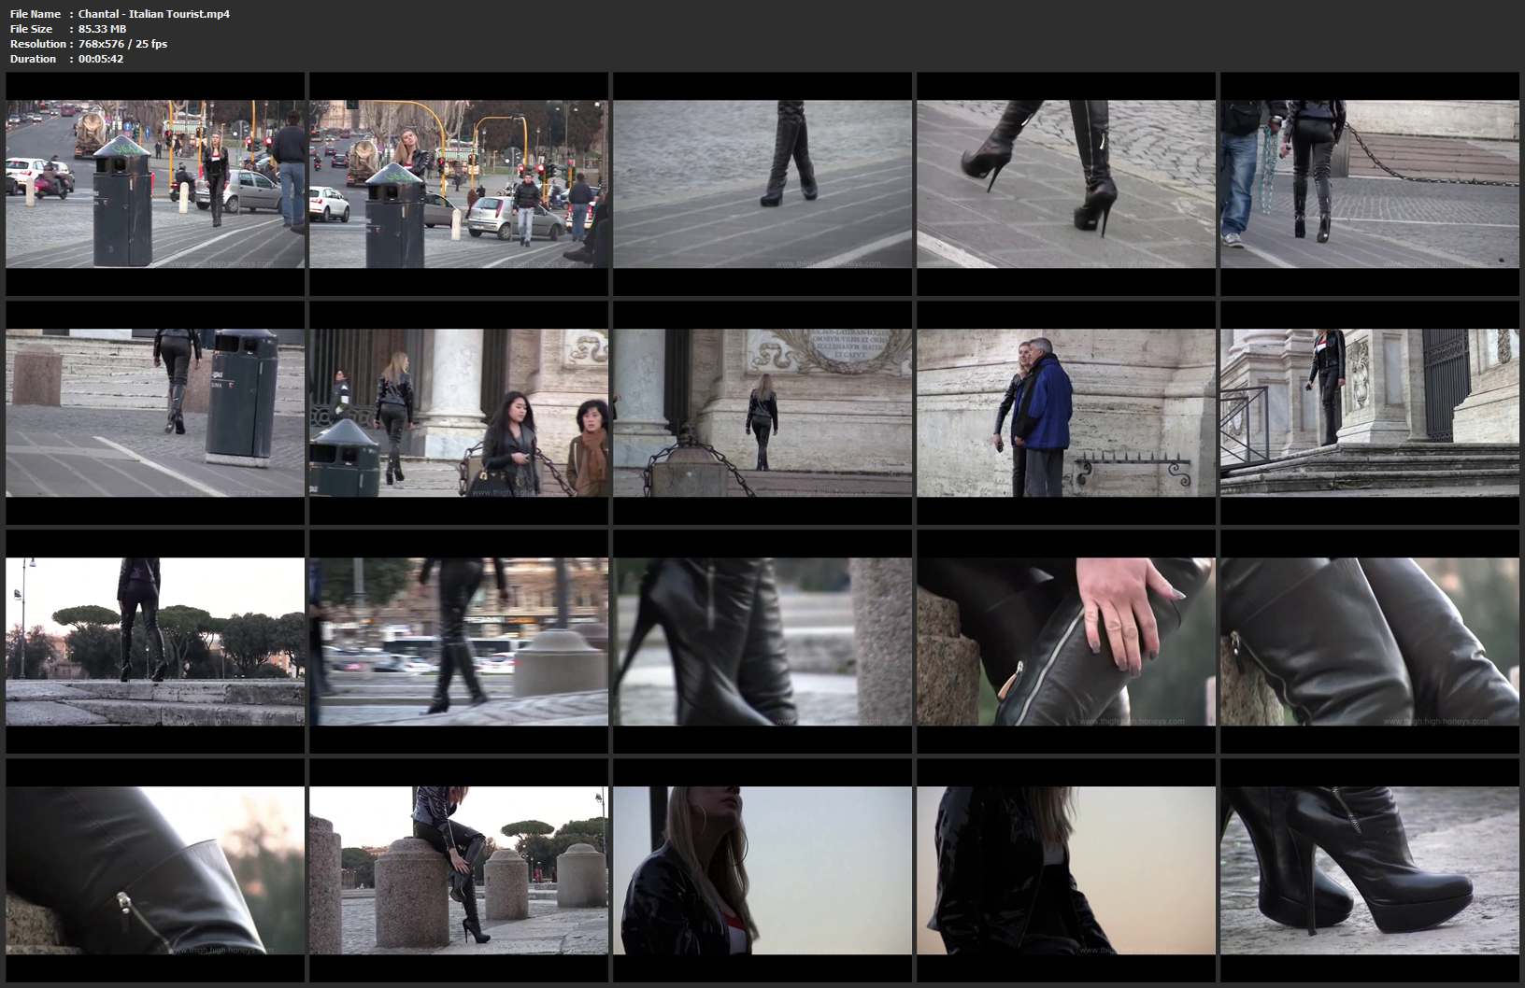Select the resolution text 768x576 / 25 fps
Image resolution: width=1525 pixels, height=988 pixels.
click(x=122, y=44)
